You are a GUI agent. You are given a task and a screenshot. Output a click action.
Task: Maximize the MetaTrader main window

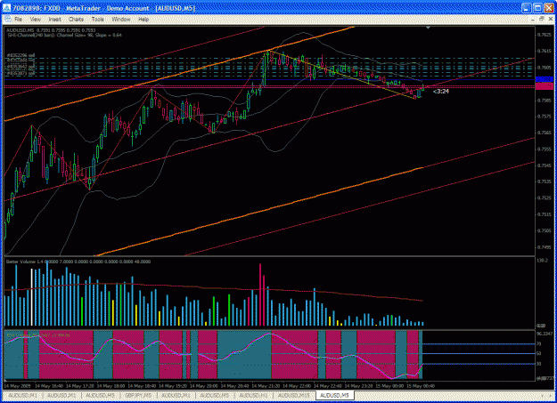tap(537, 8)
